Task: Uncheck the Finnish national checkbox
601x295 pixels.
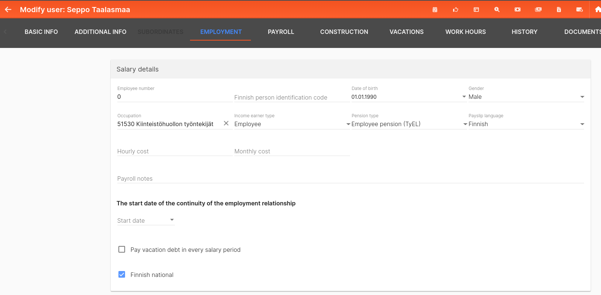Action: [122, 274]
